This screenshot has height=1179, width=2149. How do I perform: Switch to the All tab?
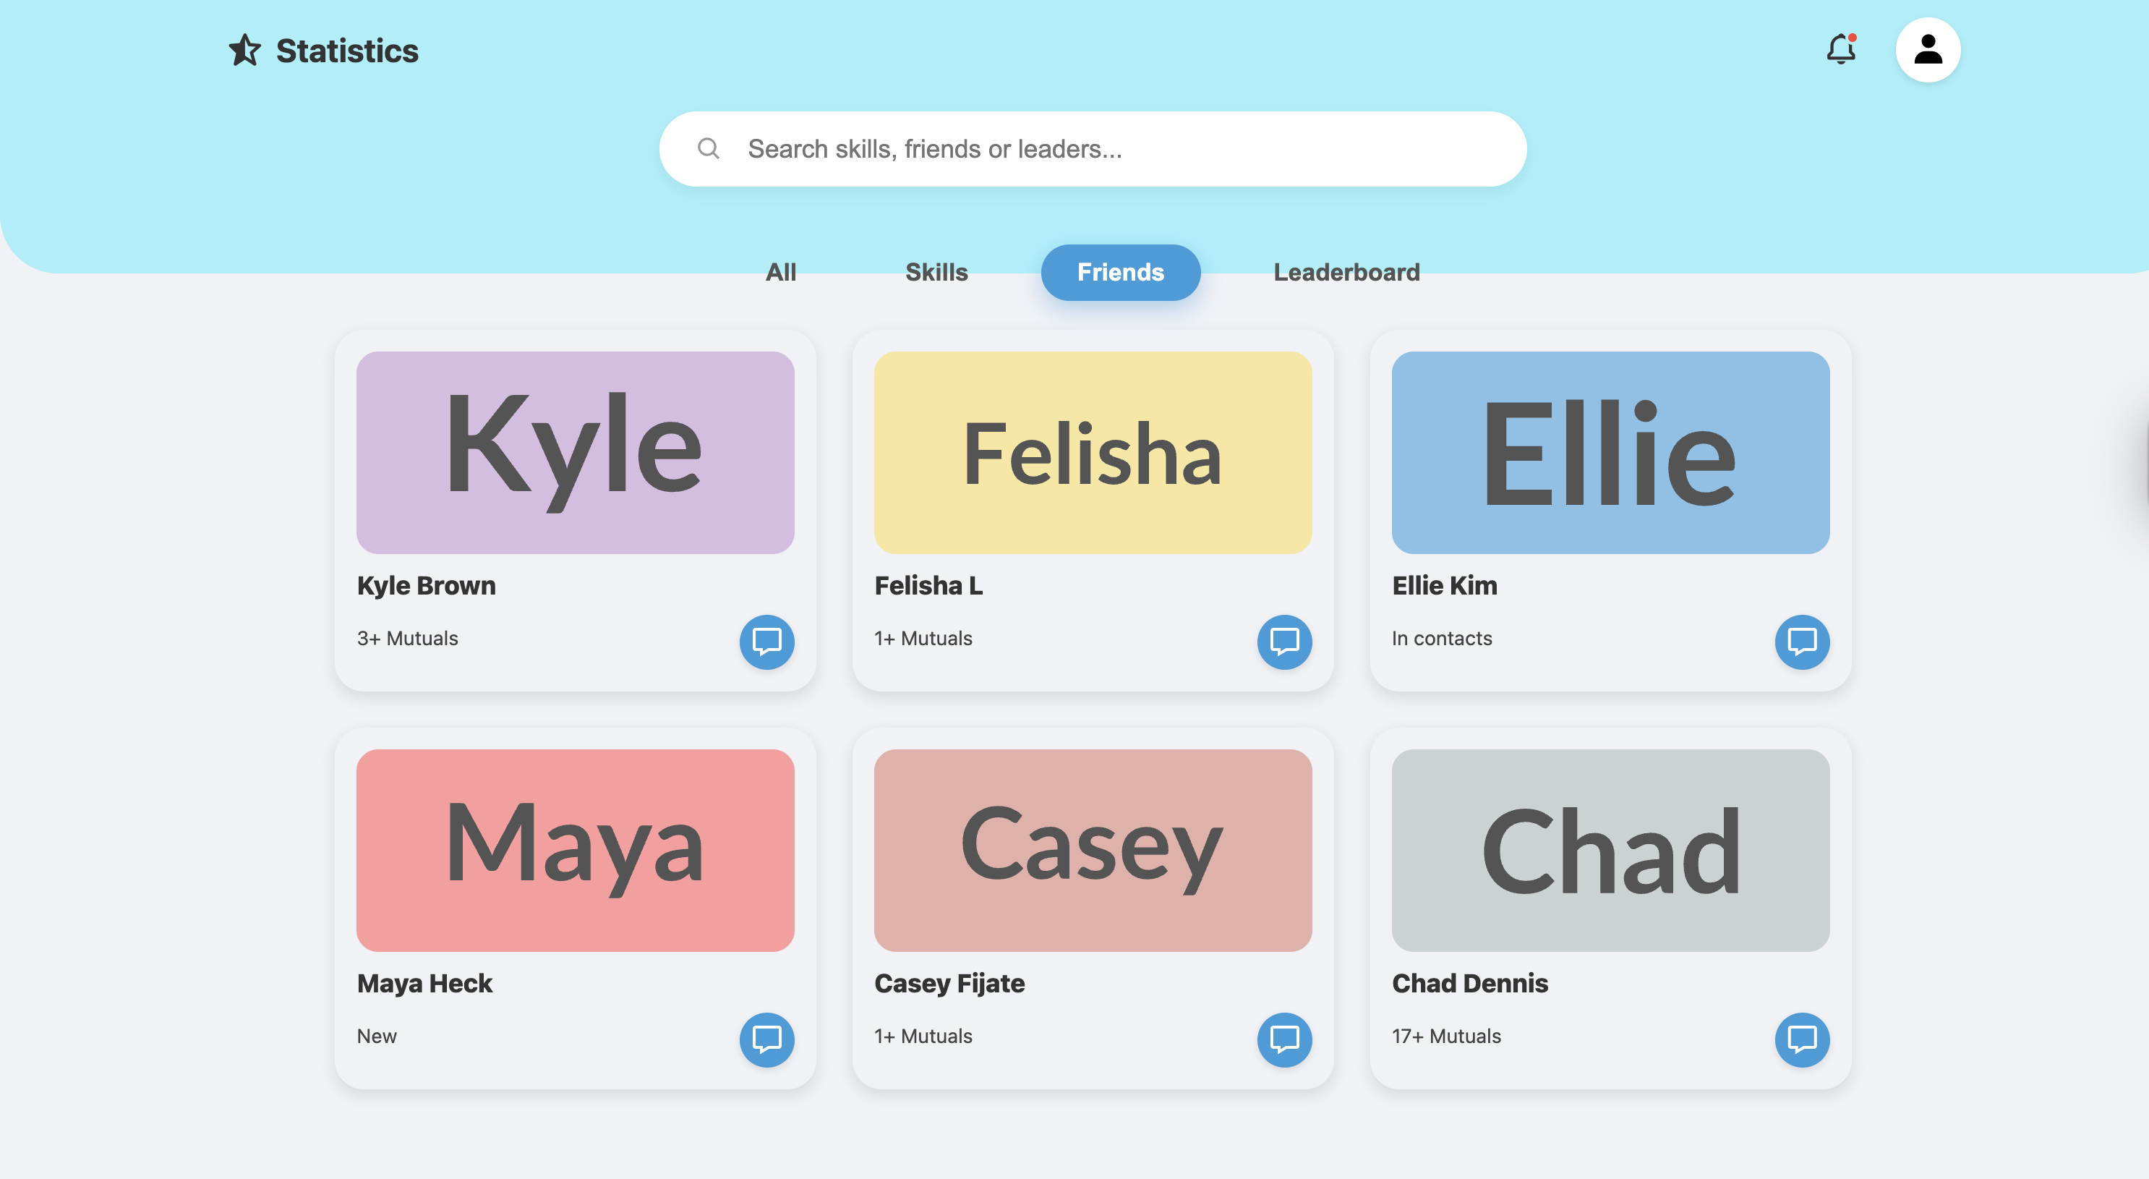click(x=780, y=272)
